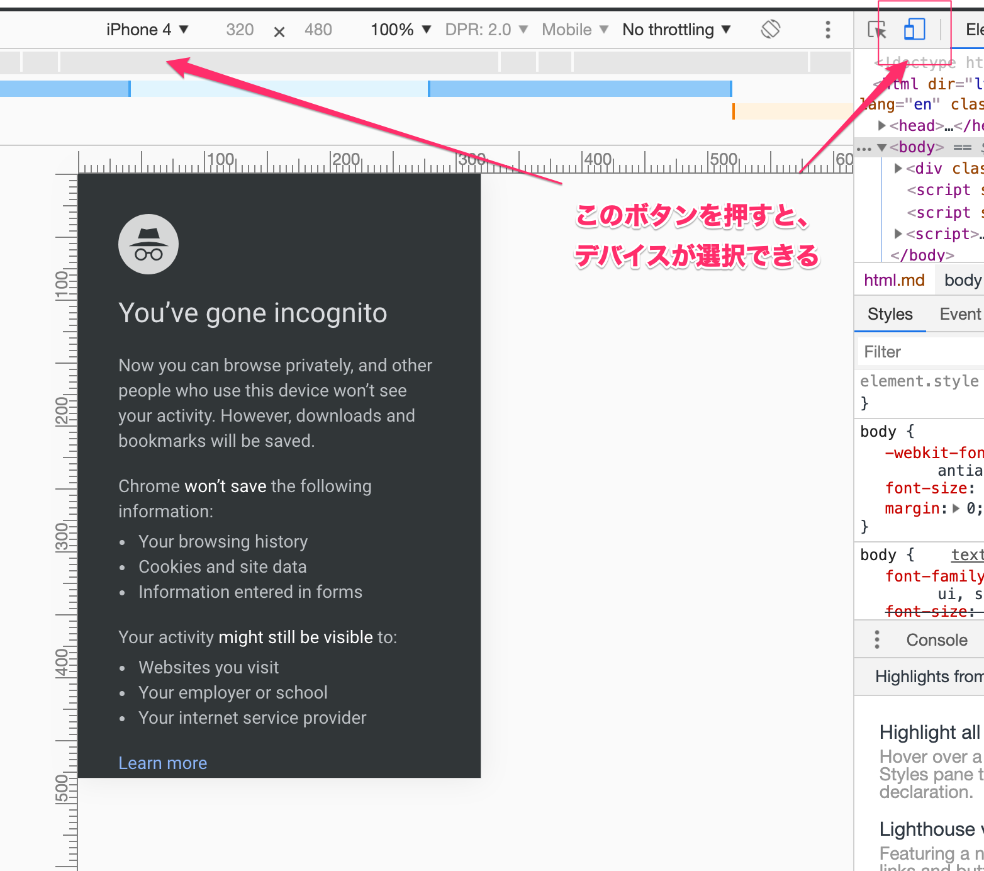This screenshot has width=984, height=871.
Task: Click the rotate viewport orientation icon
Action: click(770, 29)
